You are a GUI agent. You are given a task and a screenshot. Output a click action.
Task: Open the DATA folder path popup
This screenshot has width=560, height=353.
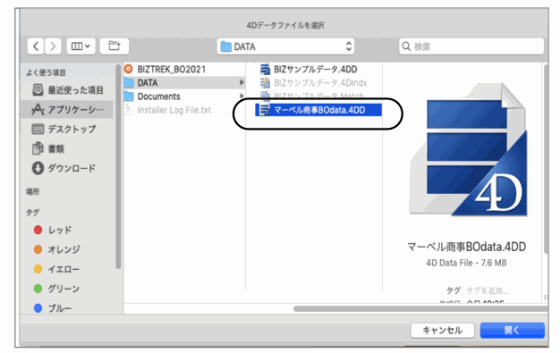click(x=285, y=46)
